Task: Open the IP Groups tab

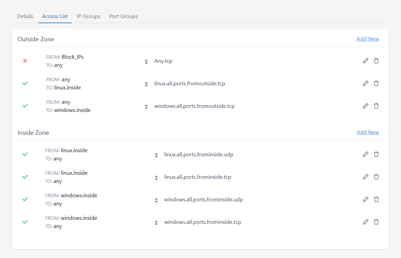Action: [89, 16]
